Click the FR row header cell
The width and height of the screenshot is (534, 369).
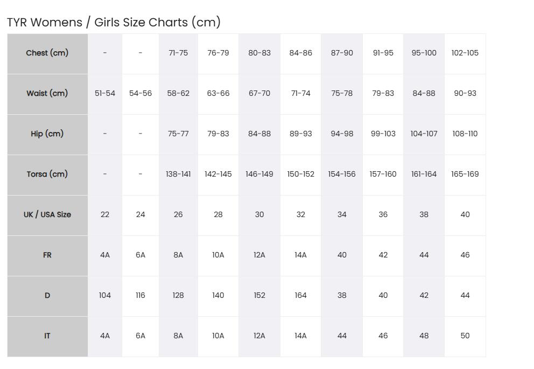[47, 255]
